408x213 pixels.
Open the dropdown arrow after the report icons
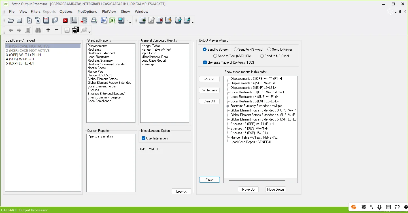tap(193, 22)
